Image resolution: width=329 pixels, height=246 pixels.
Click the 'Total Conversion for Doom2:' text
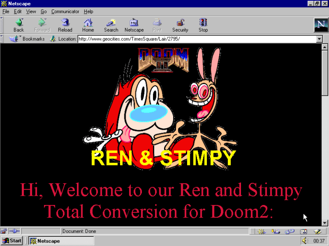click(159, 211)
